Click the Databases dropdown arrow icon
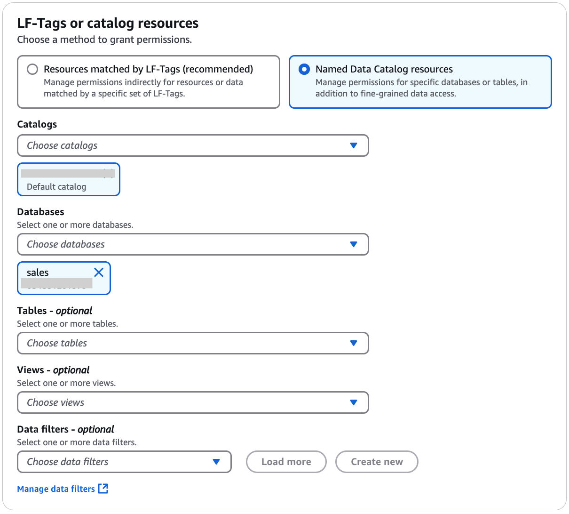The height and width of the screenshot is (514, 569). (x=354, y=244)
